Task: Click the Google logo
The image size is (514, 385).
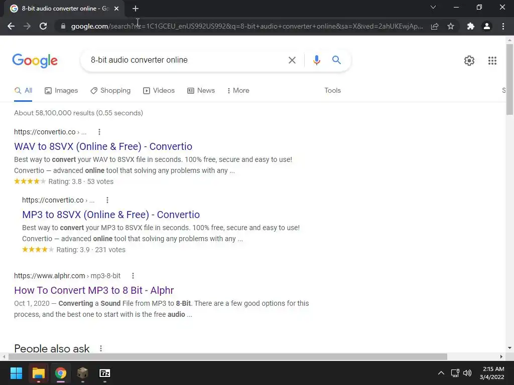Action: (35, 61)
